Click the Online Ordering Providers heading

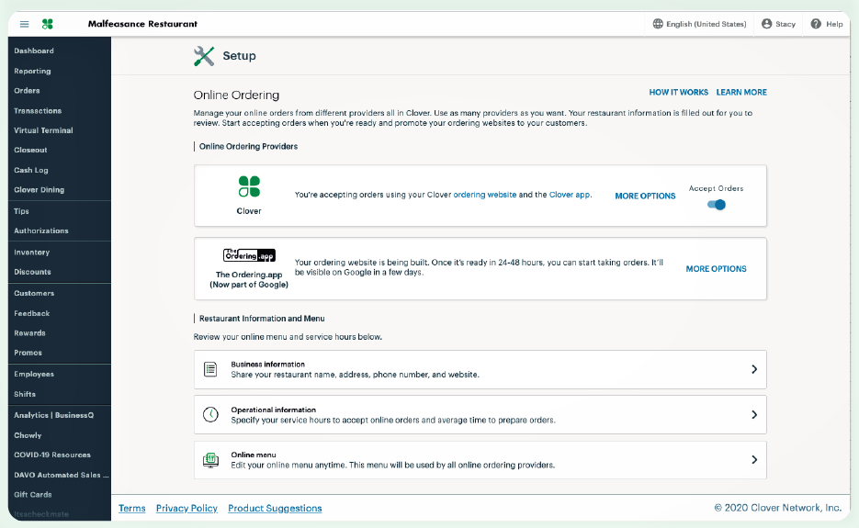(x=248, y=147)
